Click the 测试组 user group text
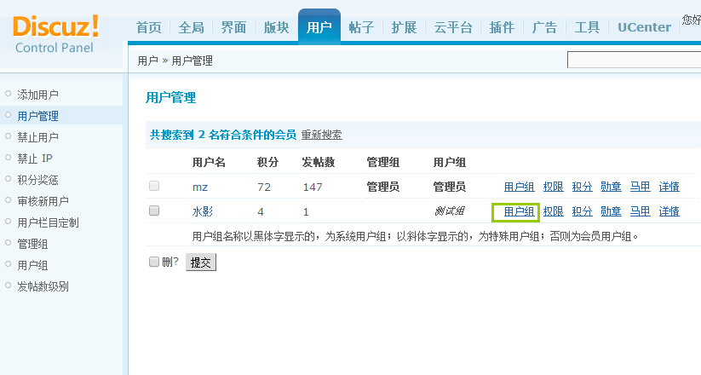 click(x=449, y=211)
